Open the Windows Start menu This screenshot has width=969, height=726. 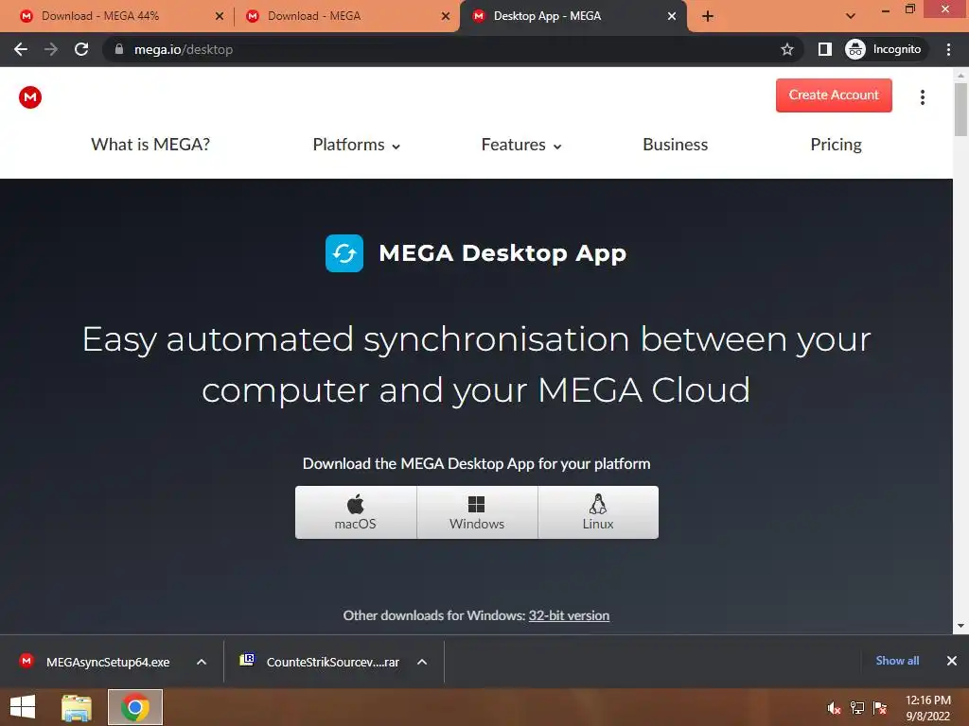(23, 707)
